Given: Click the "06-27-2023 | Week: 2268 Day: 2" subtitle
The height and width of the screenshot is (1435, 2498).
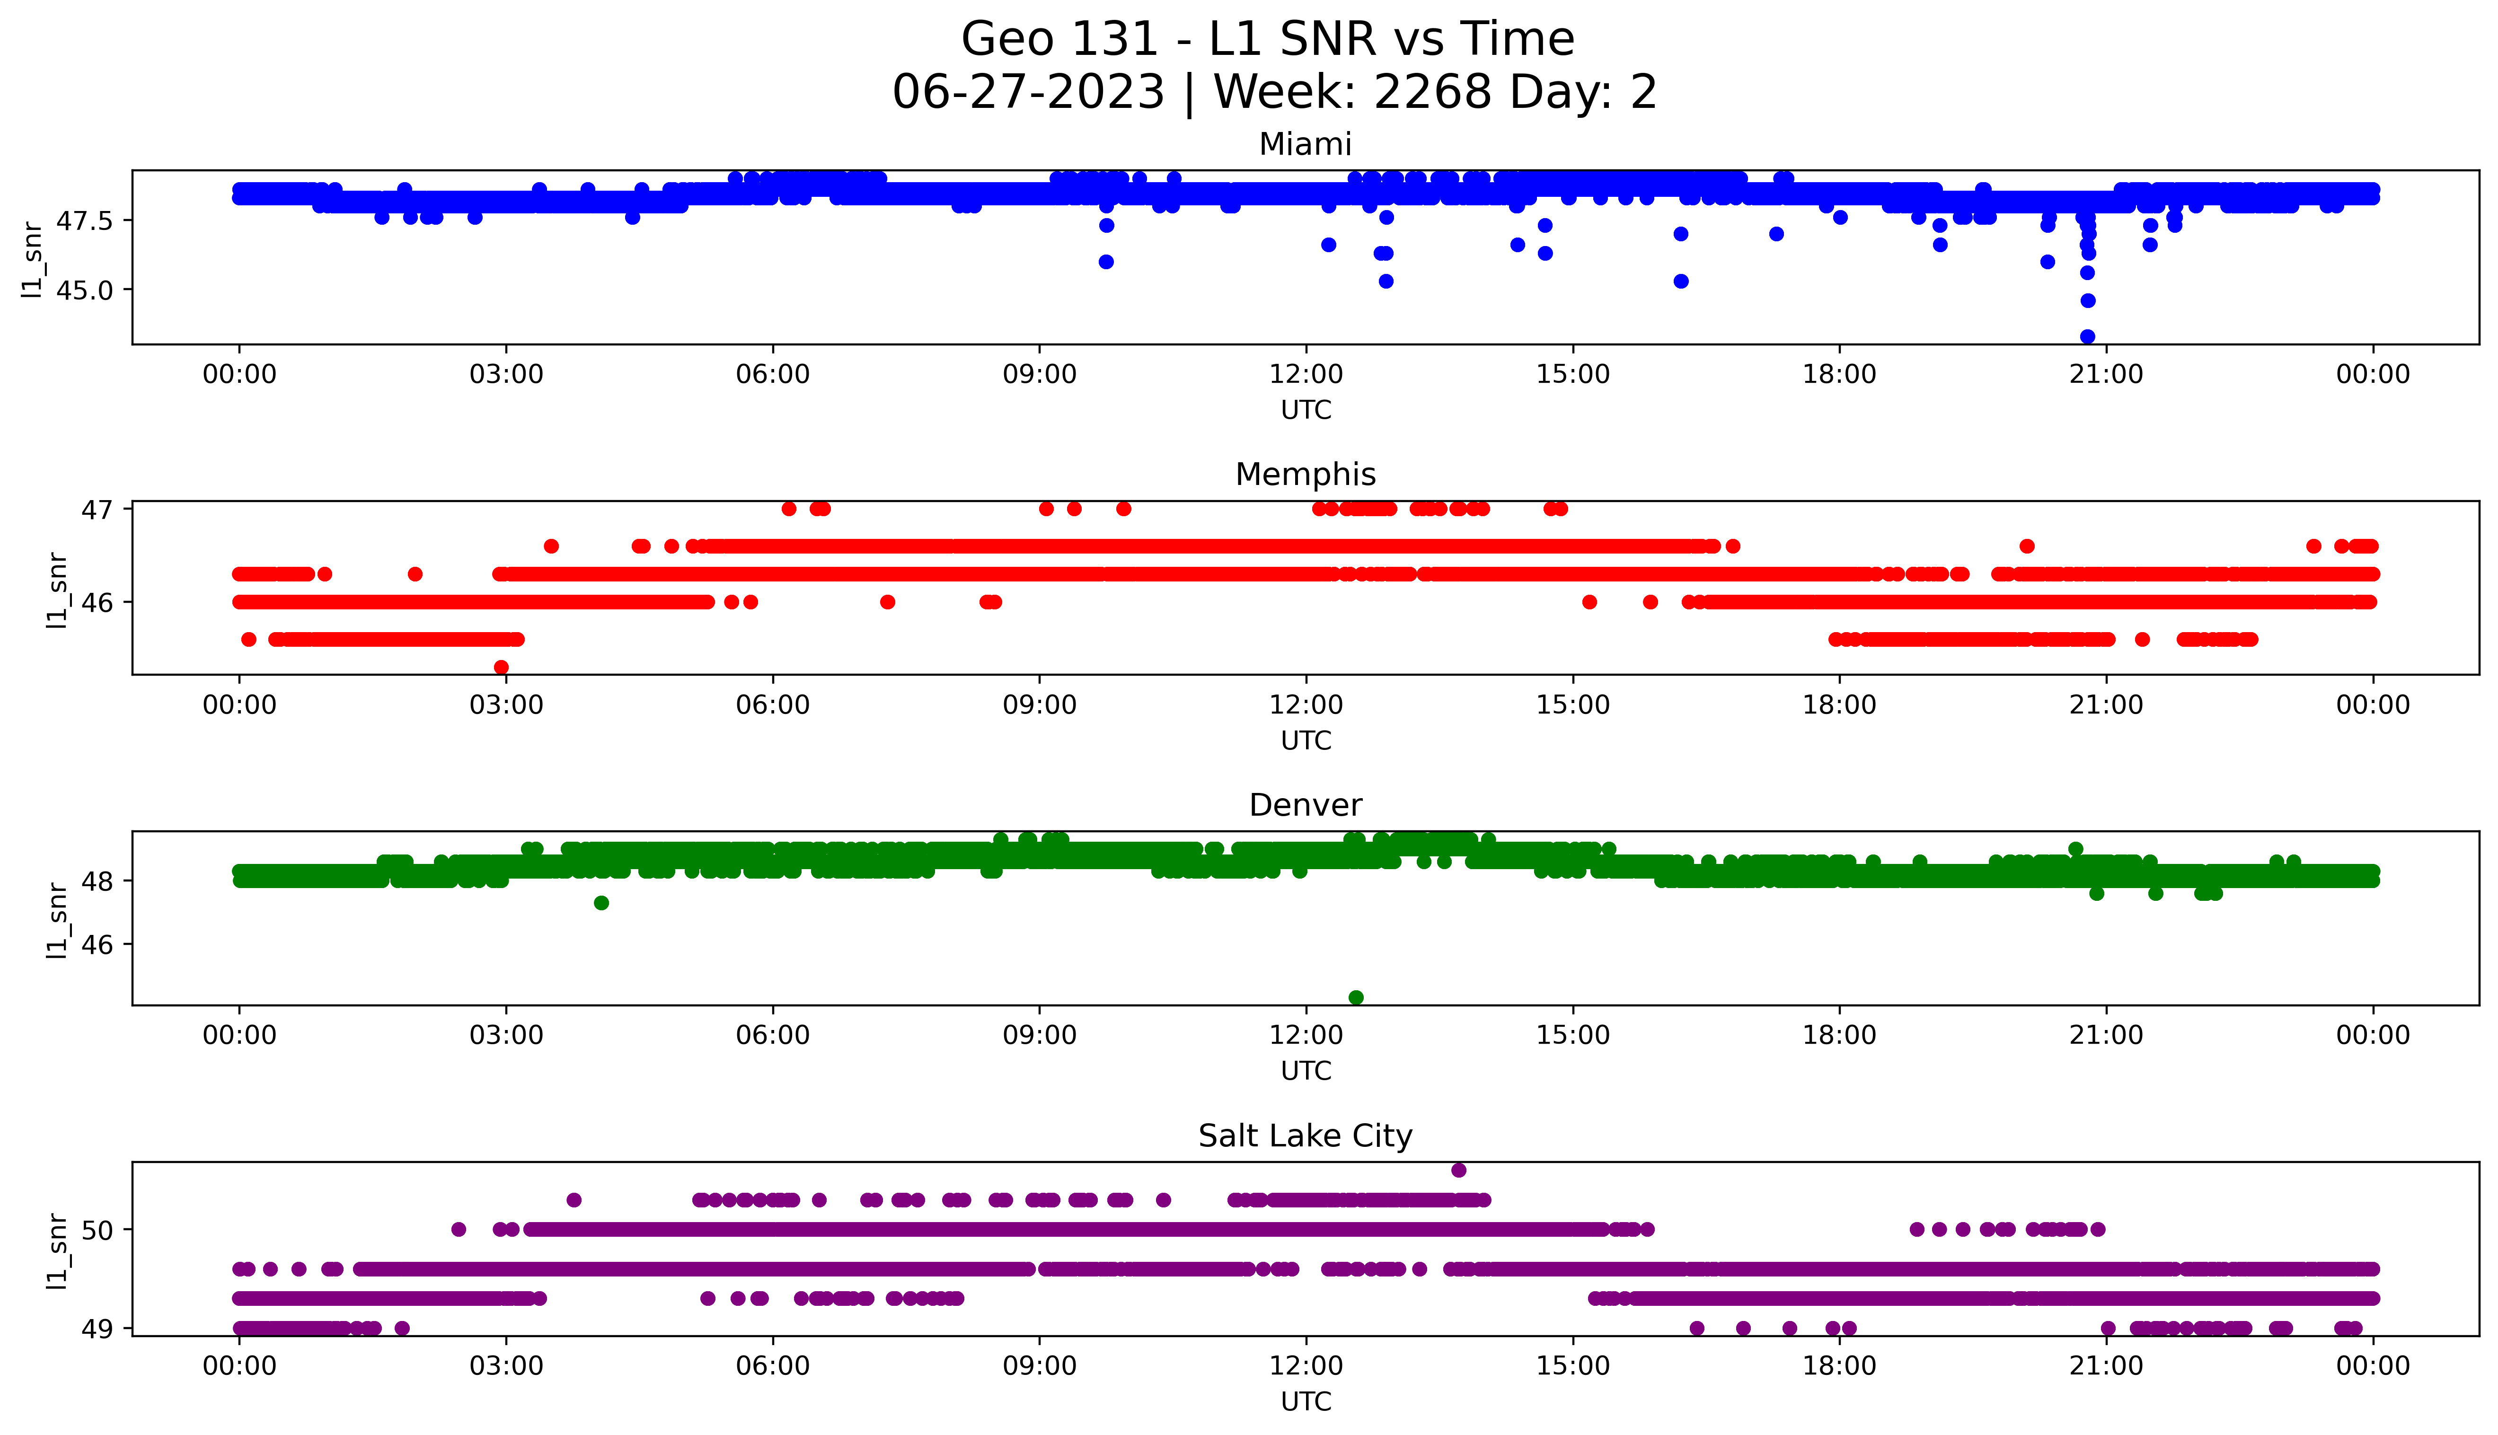Looking at the screenshot, I should point(1274,93).
